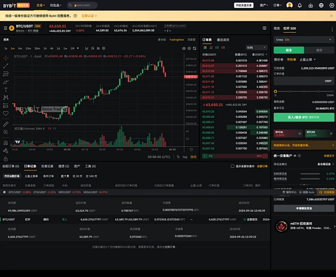Click the 立即认证 verify now link
The width and height of the screenshot is (336, 277).
(x=89, y=16)
